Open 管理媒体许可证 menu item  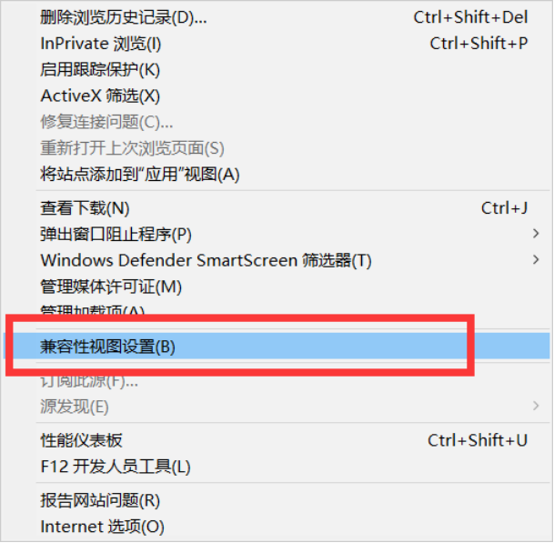click(x=111, y=287)
